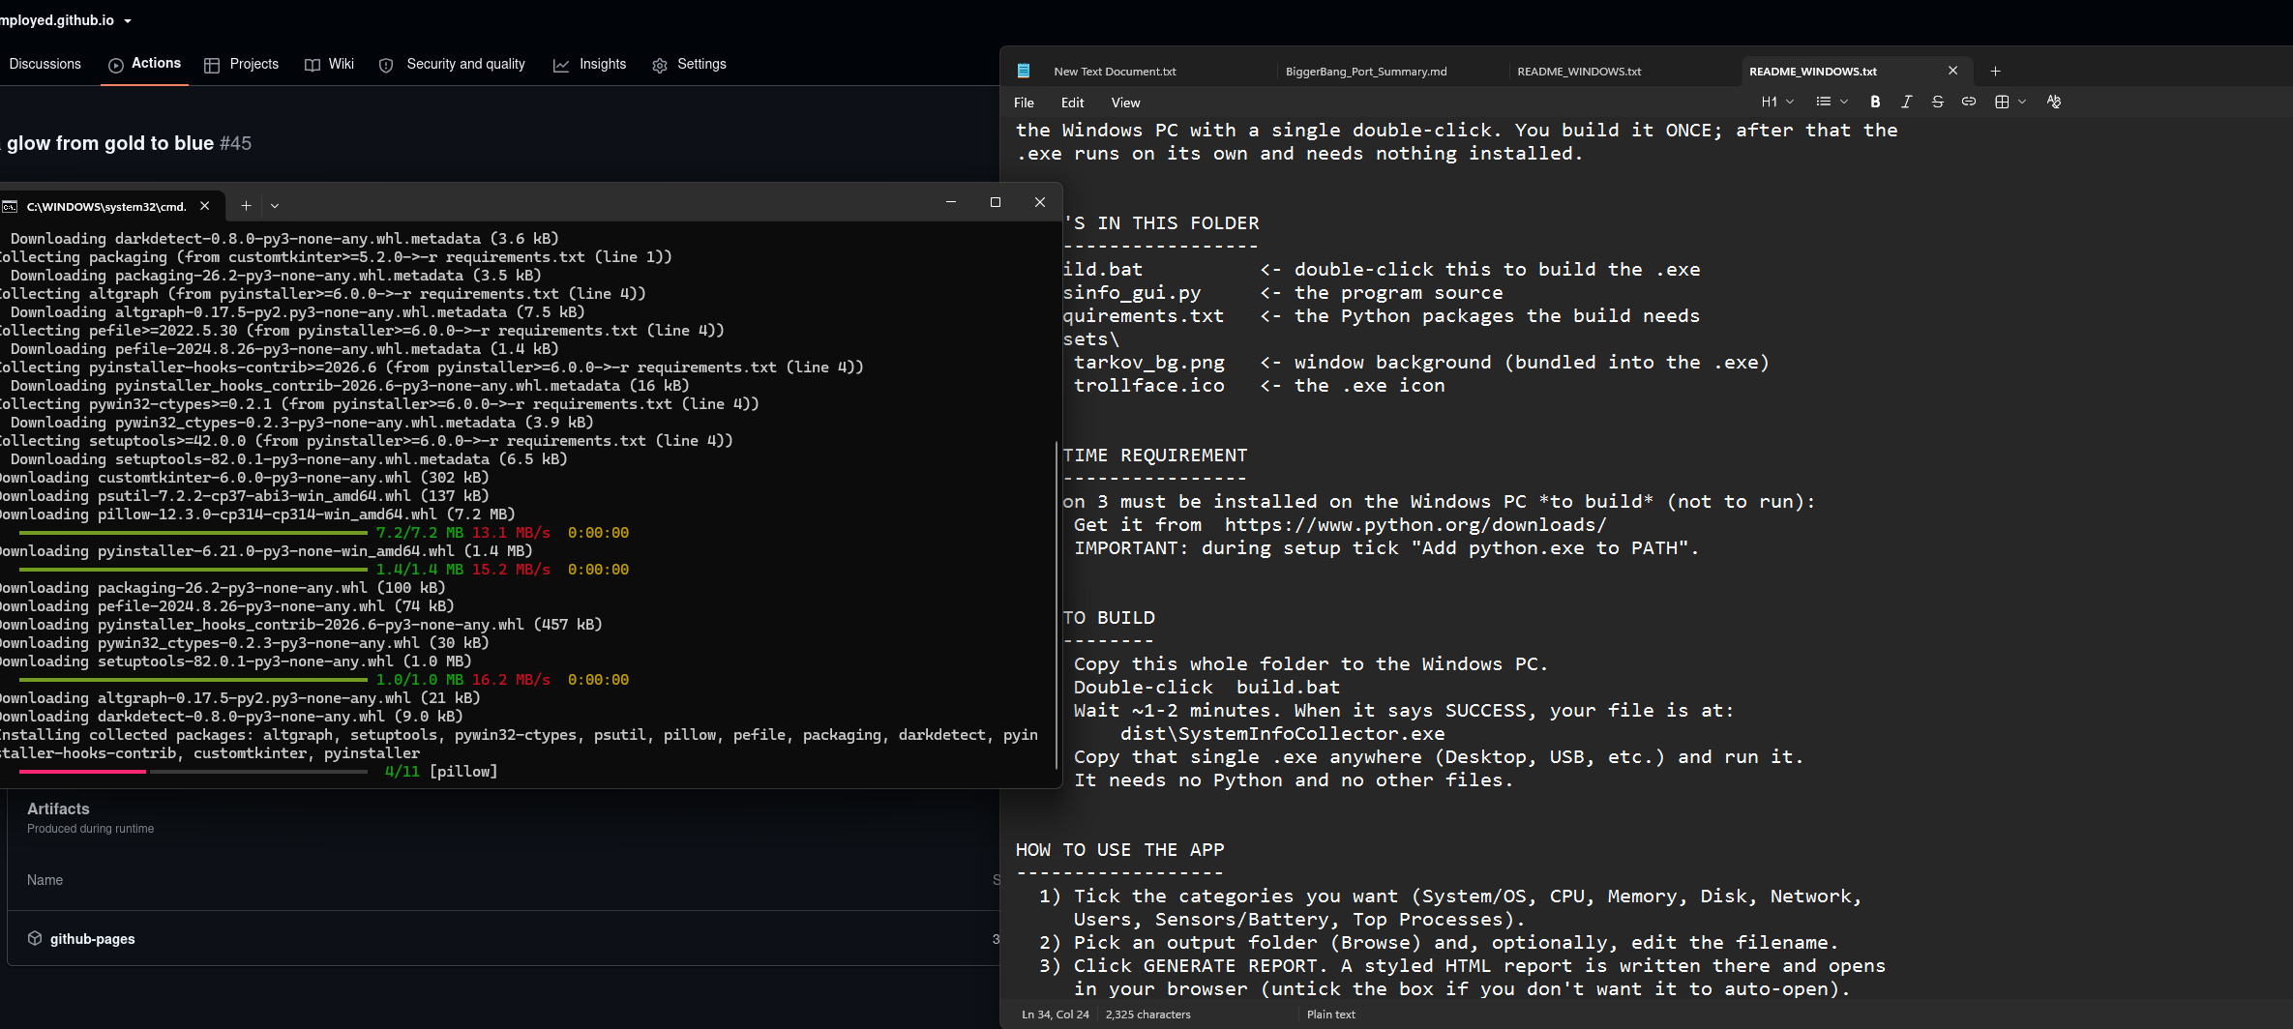Viewport: 2293px width, 1029px height.
Task: Click the dist\SystemInfoCollector.exe path text
Action: coord(1282,734)
